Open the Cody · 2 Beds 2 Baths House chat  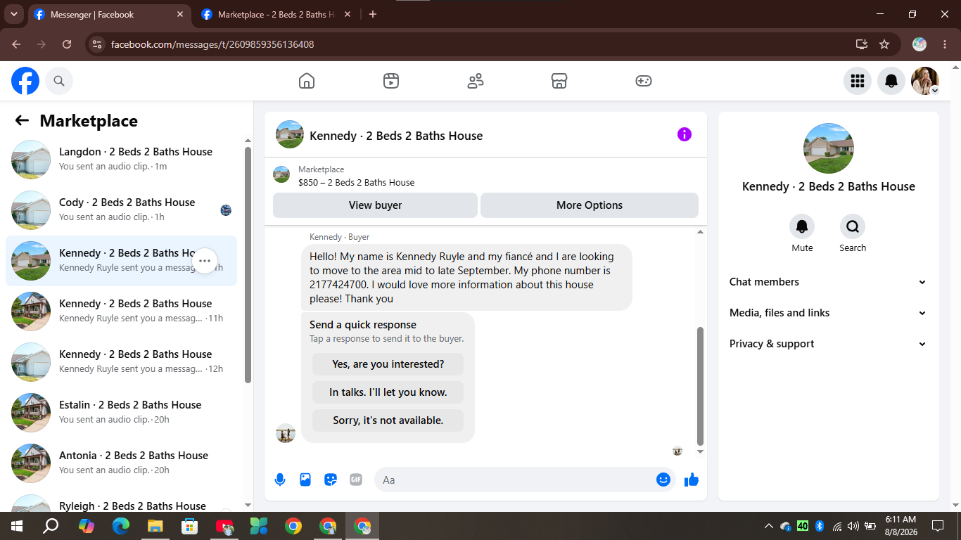pos(121,210)
